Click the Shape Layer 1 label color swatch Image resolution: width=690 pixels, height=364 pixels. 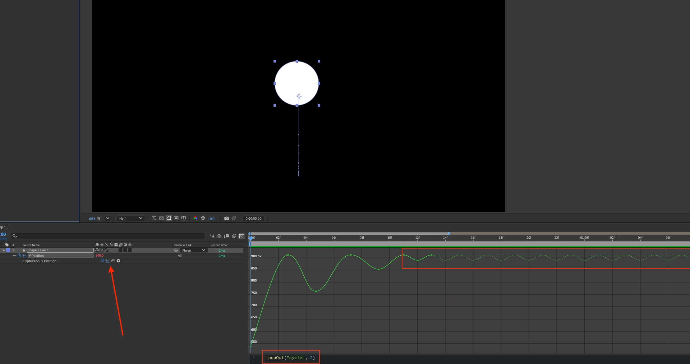pos(8,250)
